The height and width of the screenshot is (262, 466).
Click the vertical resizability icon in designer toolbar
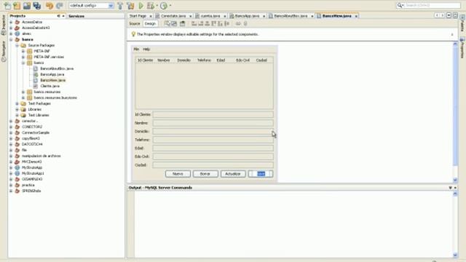point(245,23)
